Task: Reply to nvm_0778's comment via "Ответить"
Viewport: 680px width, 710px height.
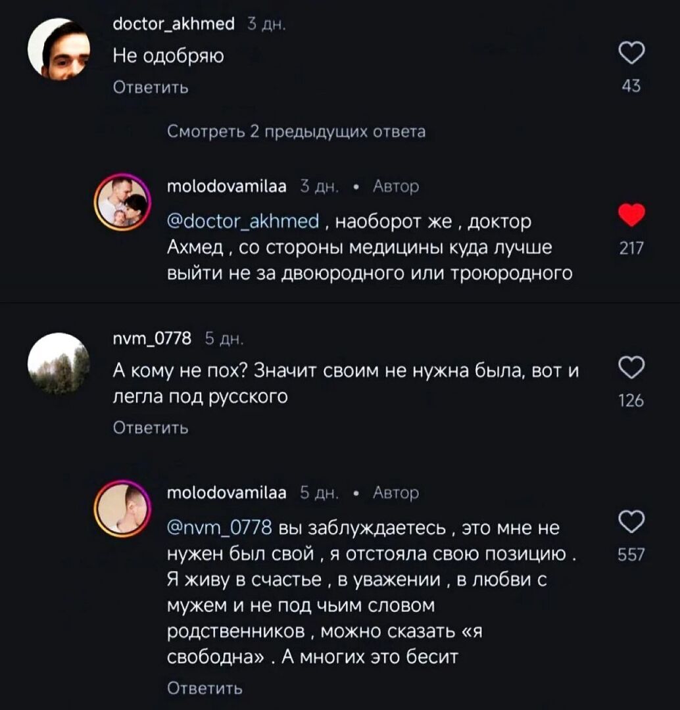Action: point(151,428)
